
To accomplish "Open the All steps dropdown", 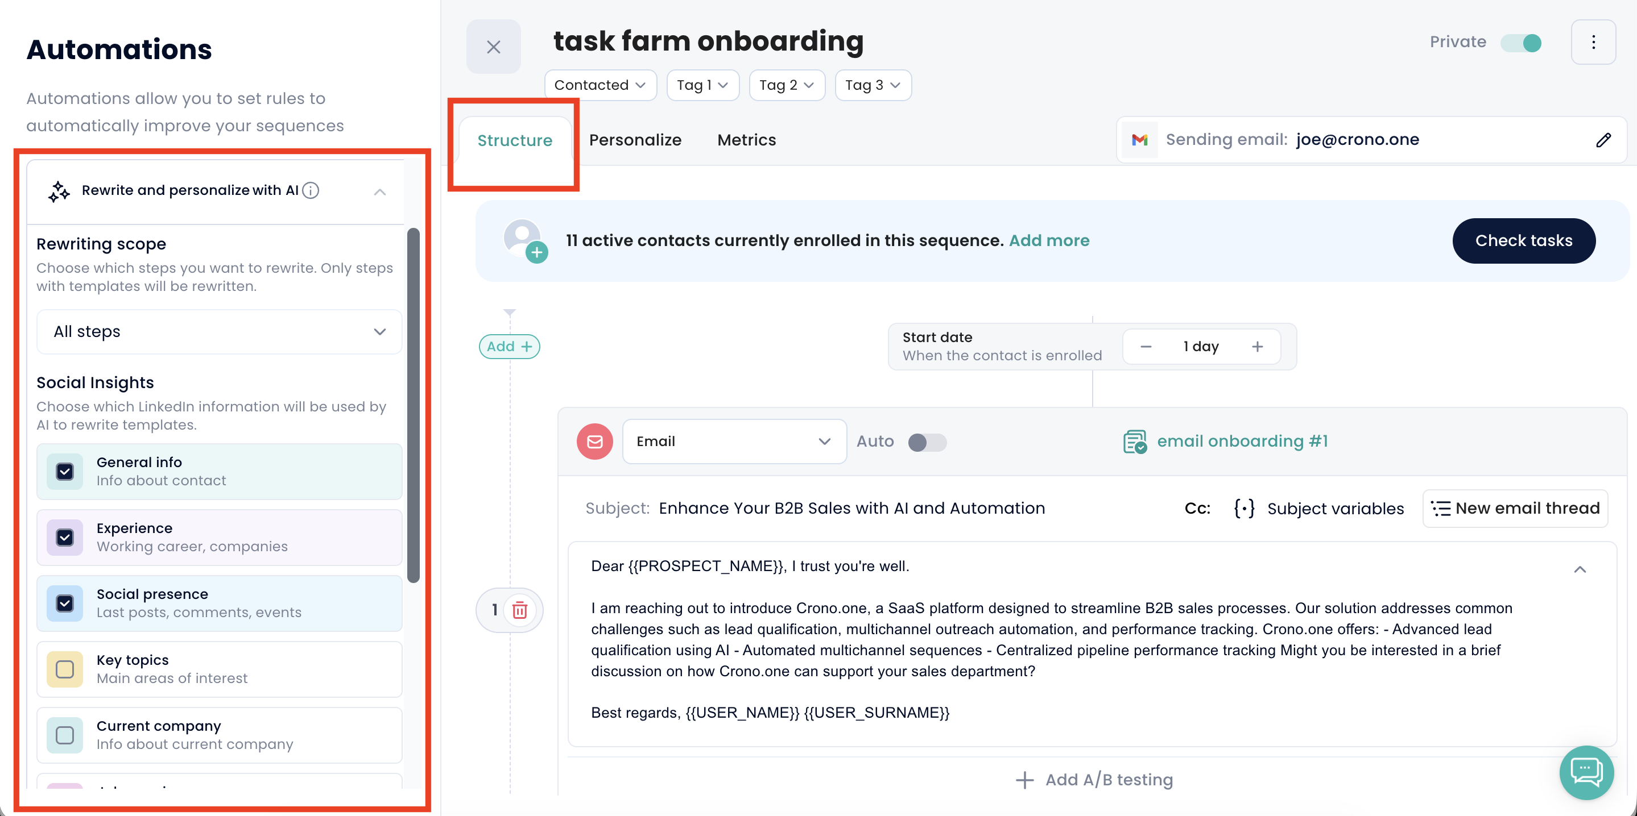I will (219, 331).
